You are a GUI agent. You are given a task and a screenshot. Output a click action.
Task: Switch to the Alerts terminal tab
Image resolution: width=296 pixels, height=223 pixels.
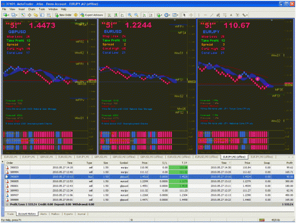tap(44, 214)
